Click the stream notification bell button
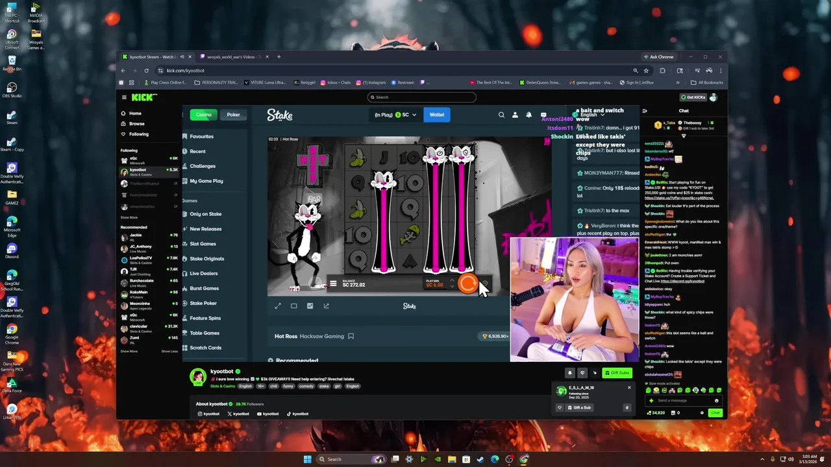This screenshot has width=831, height=467. pos(570,373)
